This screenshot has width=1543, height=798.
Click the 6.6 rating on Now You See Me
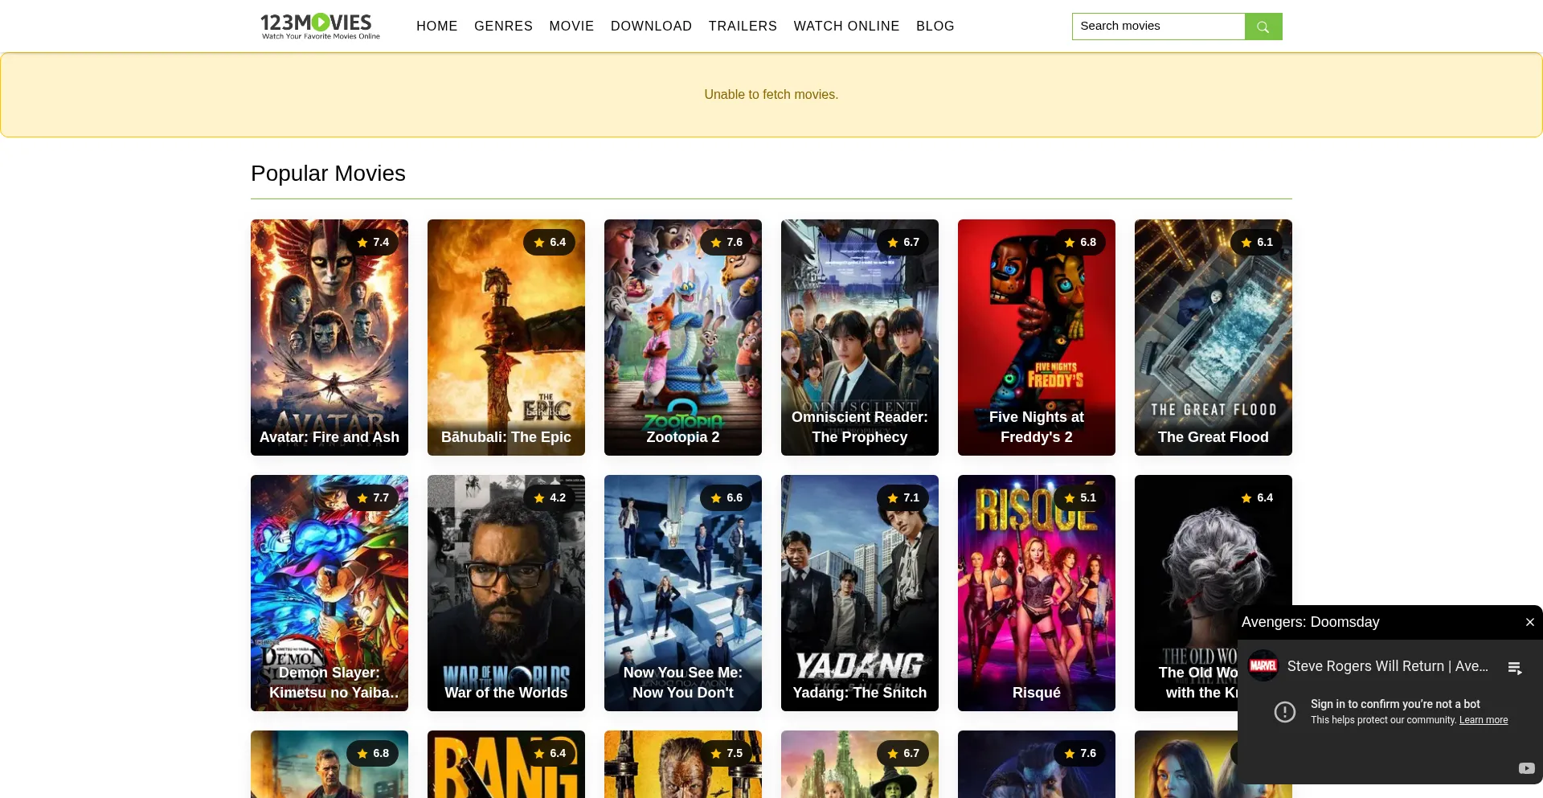point(726,497)
